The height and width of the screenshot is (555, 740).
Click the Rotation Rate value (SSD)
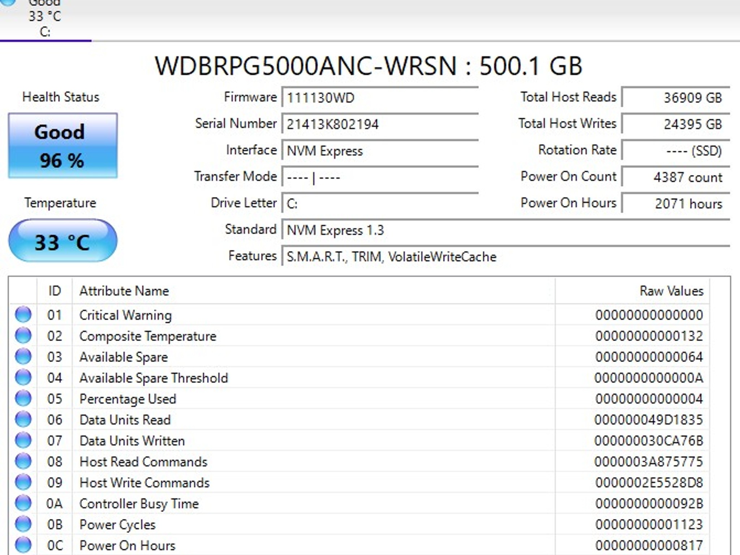[676, 151]
